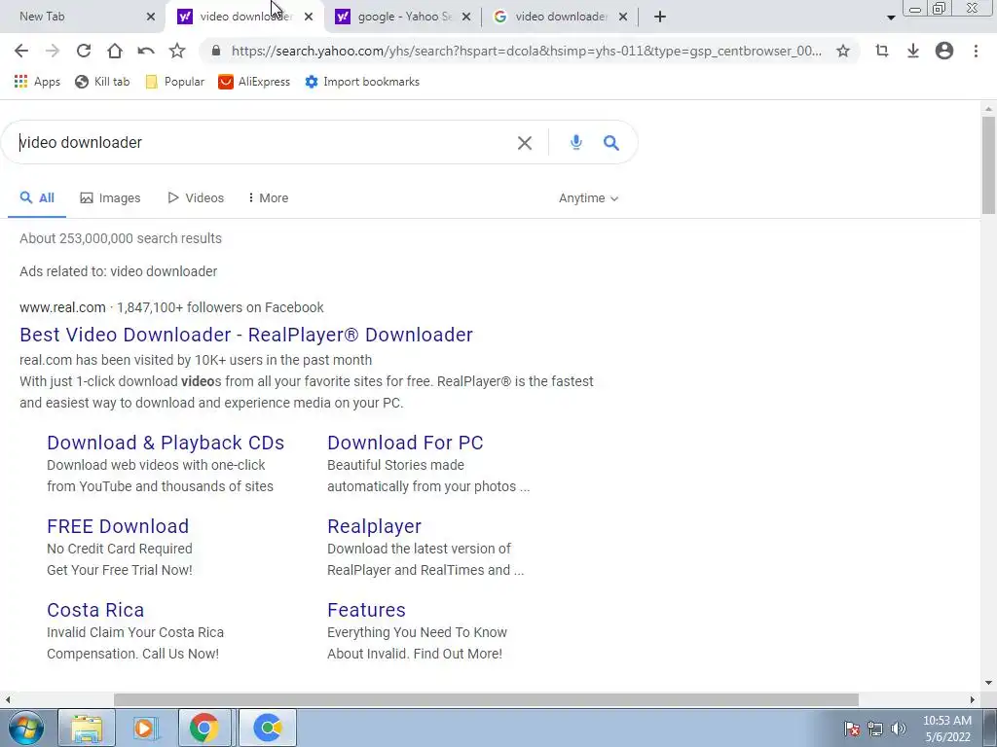Viewport: 997px width, 747px height.
Task: Click the address bar URL
Action: coord(526,51)
